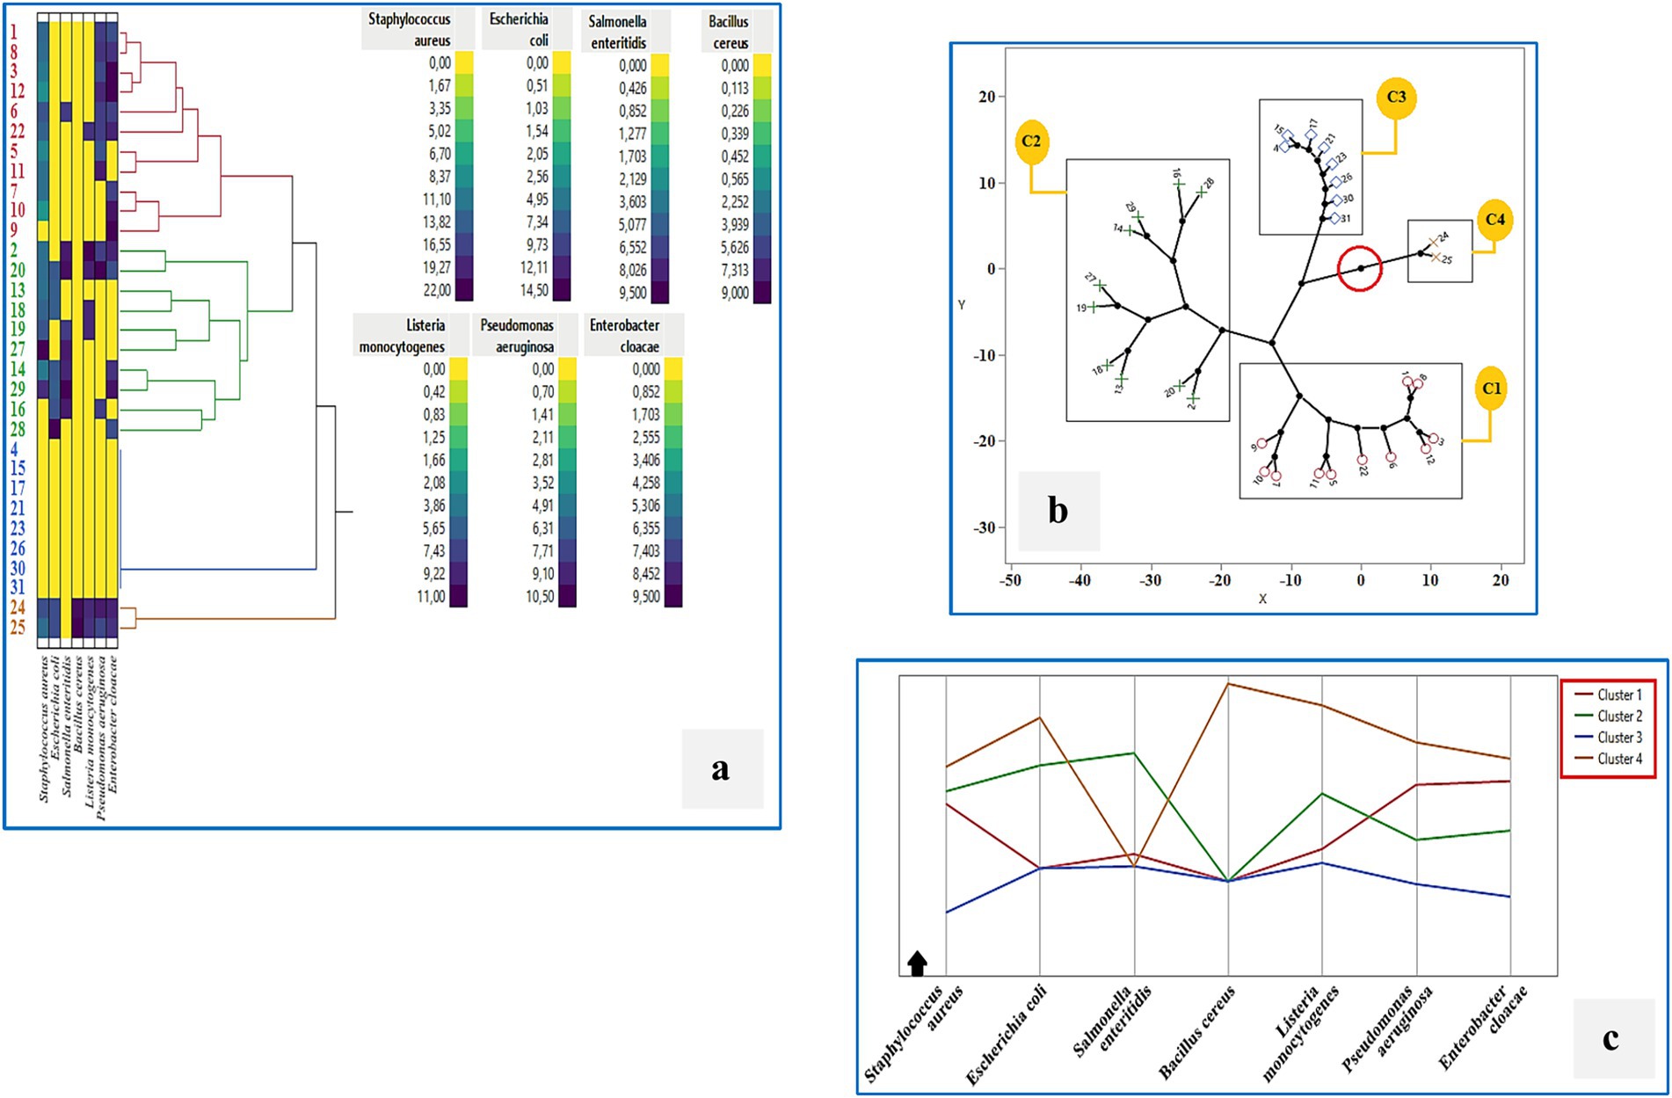Select the Cluster 2 legend entry
Viewport: 1672px width, 1098px height.
pyautogui.click(x=1609, y=716)
